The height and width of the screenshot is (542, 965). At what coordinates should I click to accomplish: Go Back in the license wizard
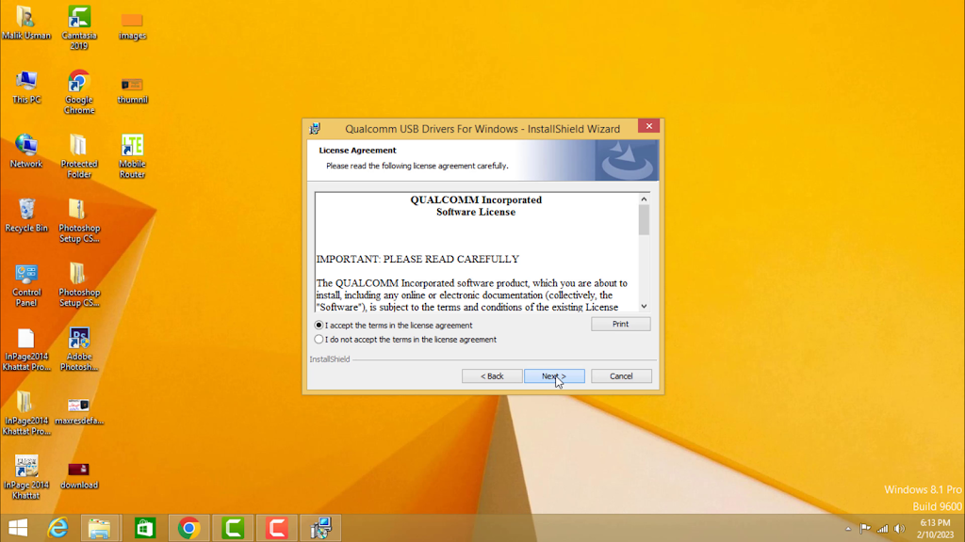click(x=492, y=376)
